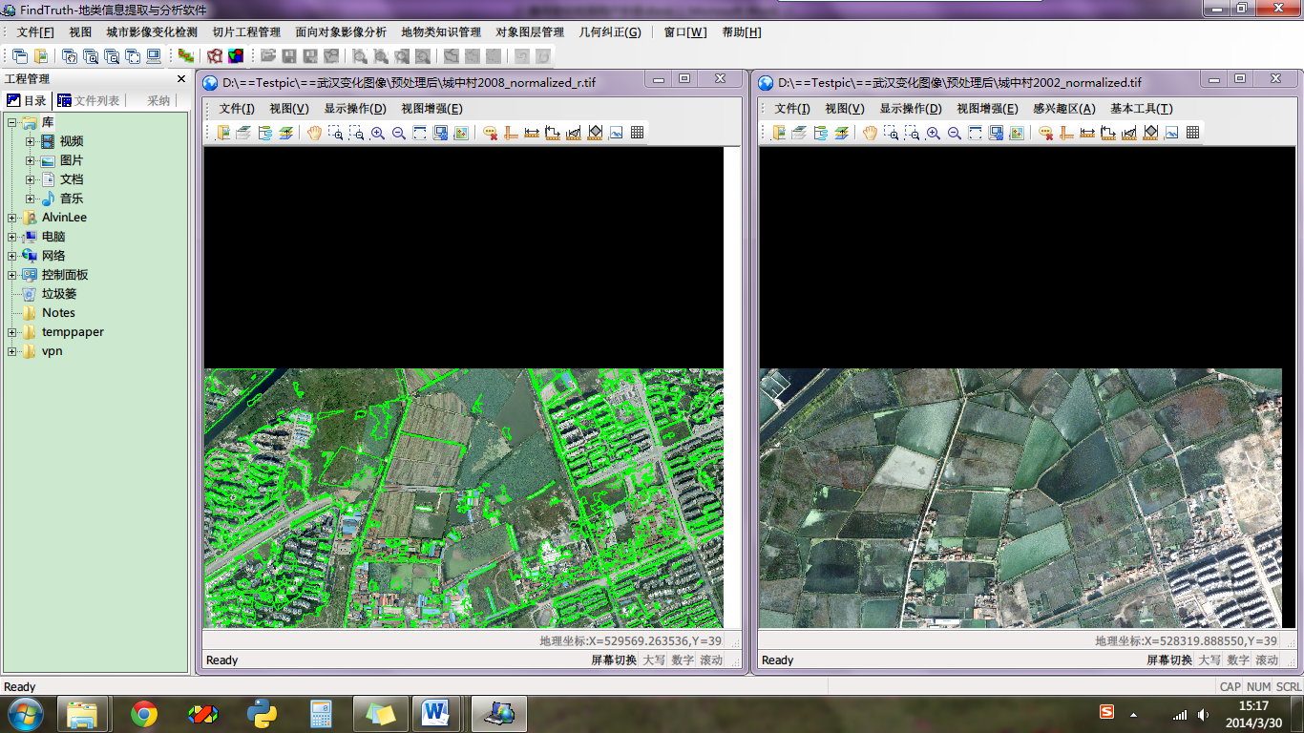Click the grid icon in 2002 image toolbar
1304x733 pixels.
pyautogui.click(x=1192, y=133)
